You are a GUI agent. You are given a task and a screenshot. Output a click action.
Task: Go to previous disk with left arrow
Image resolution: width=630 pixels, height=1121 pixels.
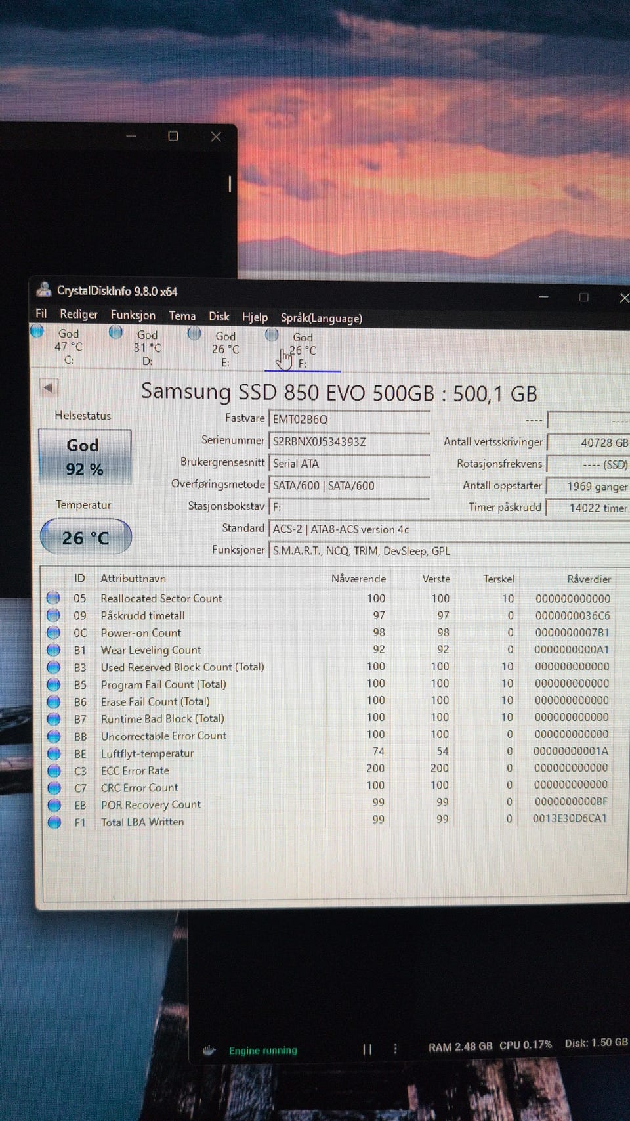[49, 387]
